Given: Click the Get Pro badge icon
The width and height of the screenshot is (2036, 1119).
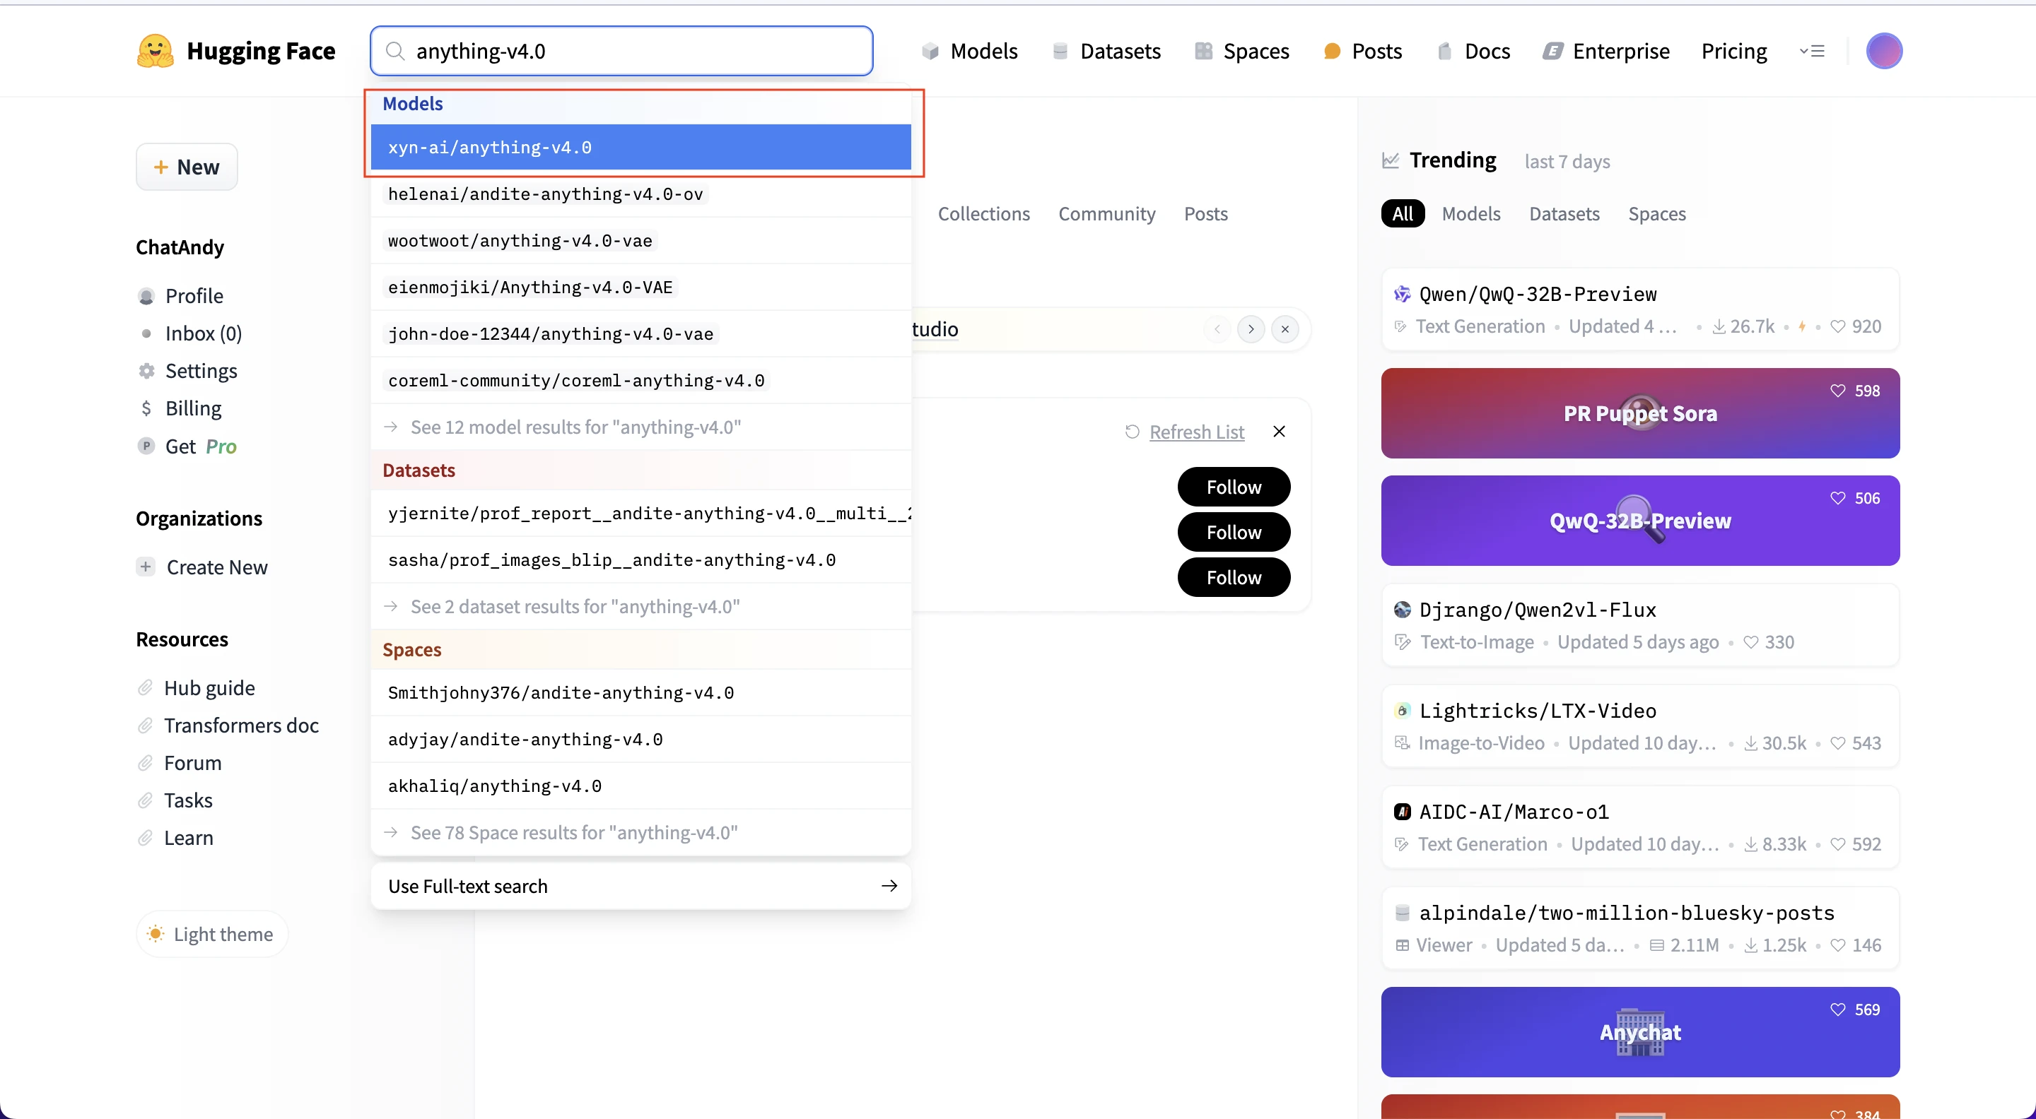Looking at the screenshot, I should pos(146,446).
